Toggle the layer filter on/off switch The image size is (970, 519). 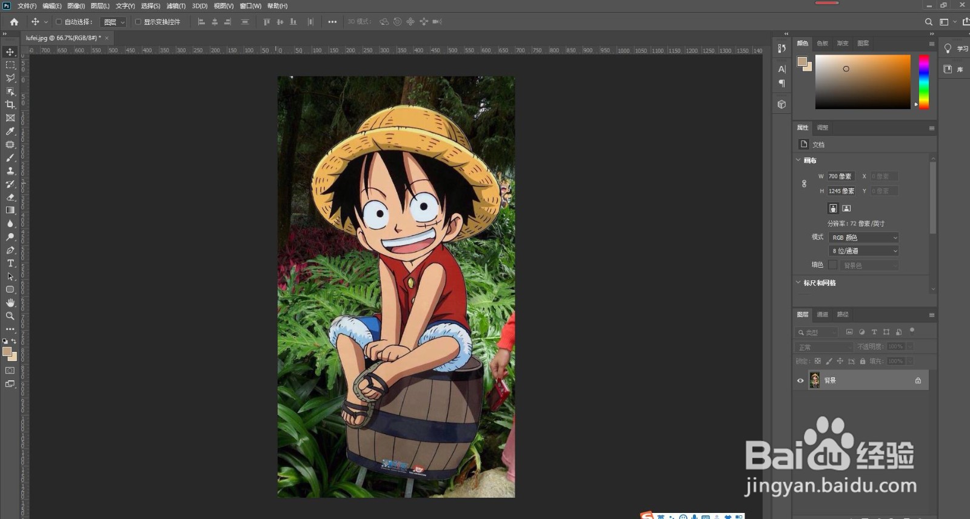click(x=912, y=331)
